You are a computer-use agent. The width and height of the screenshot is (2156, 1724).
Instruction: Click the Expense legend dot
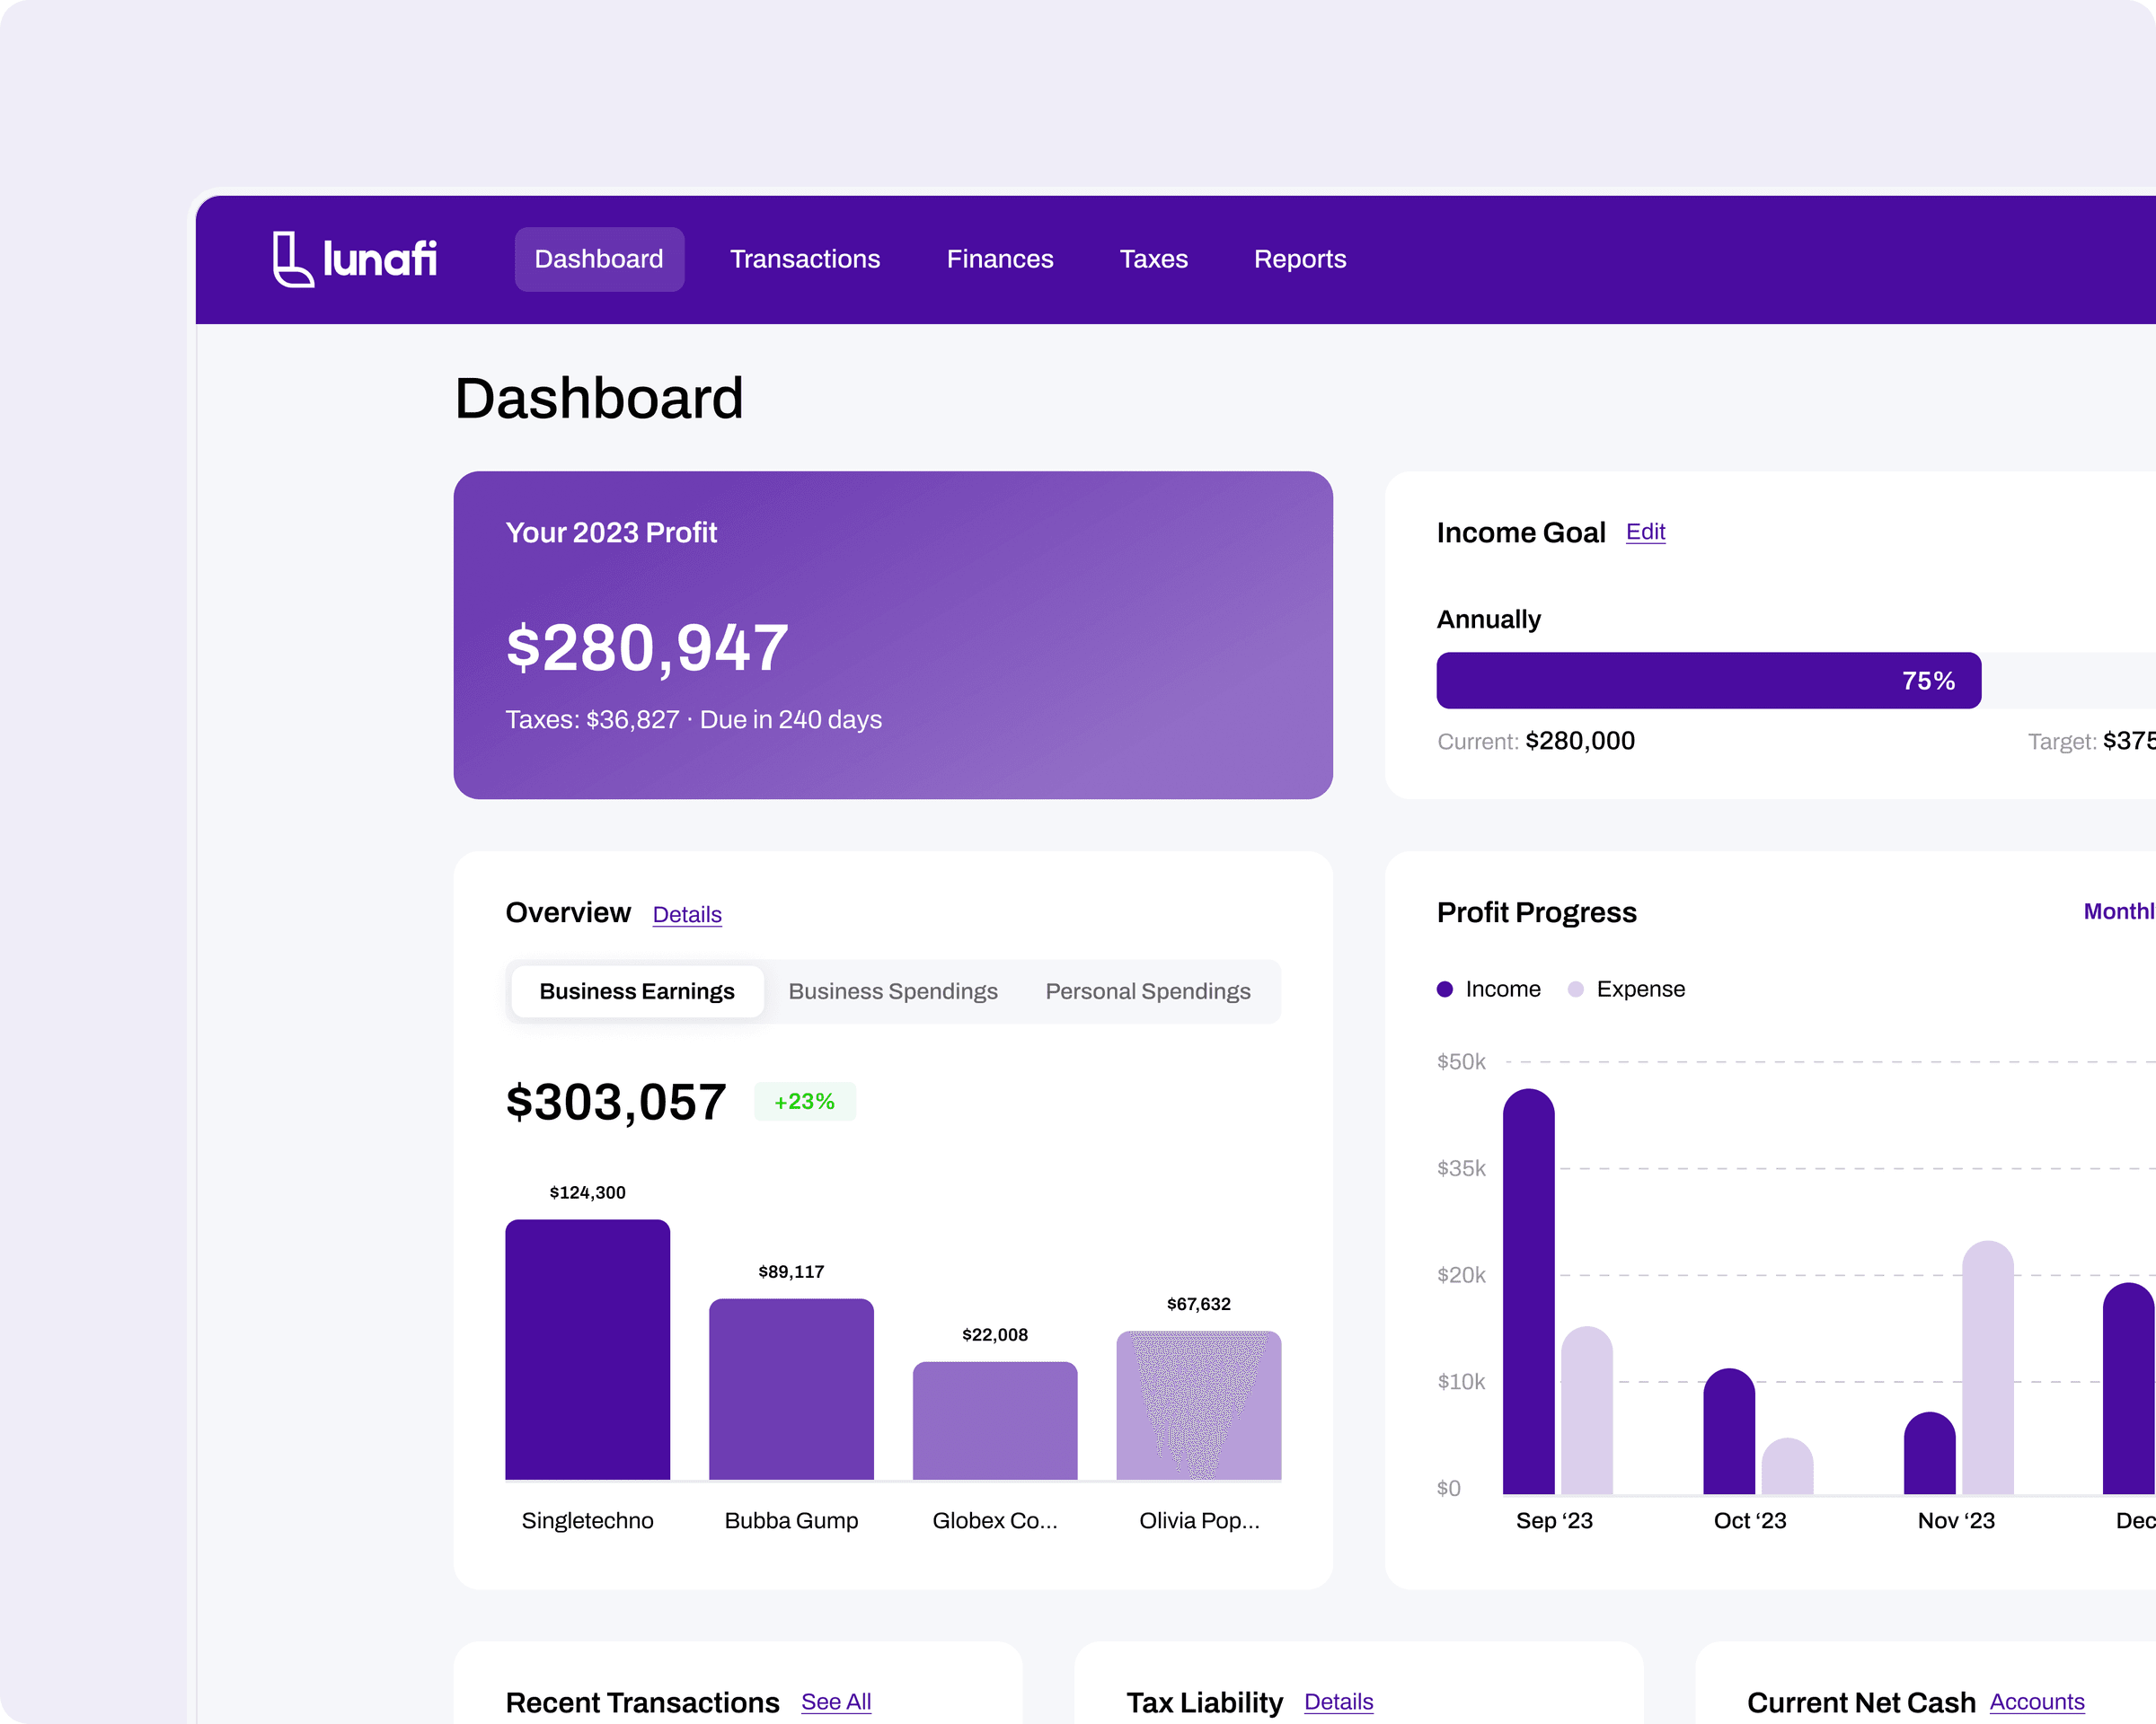point(1576,990)
